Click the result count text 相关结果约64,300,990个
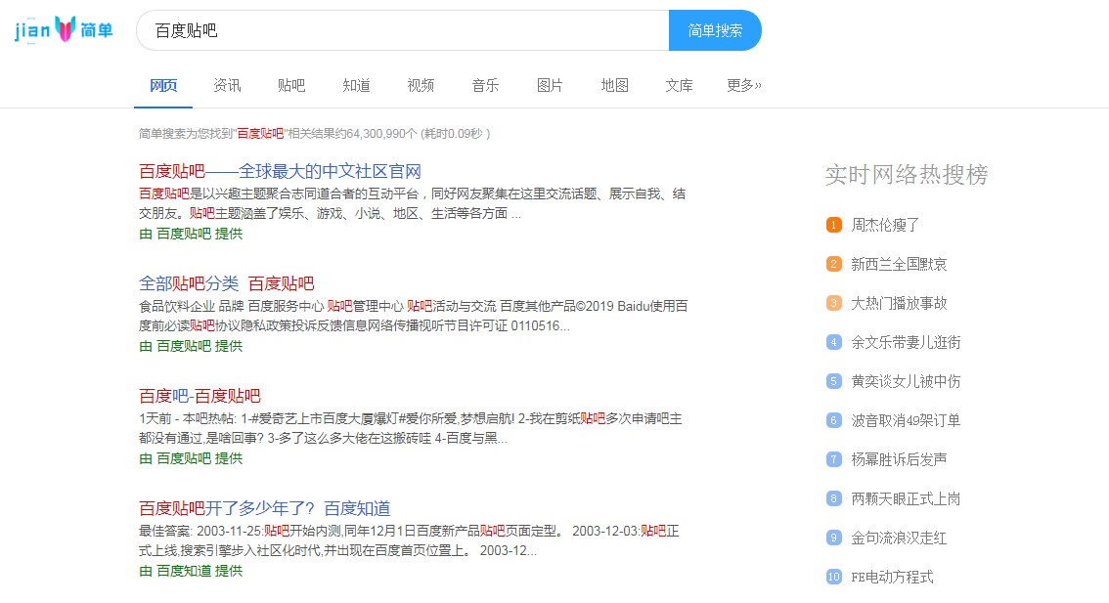Screen dimensions: 1109x603 351,134
